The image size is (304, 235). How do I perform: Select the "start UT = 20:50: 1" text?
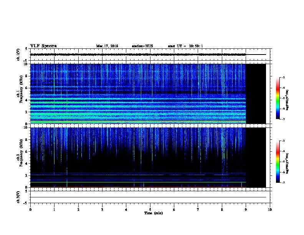pyautogui.click(x=185, y=46)
